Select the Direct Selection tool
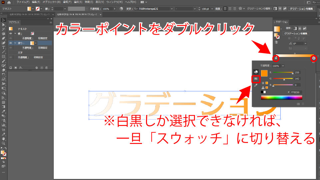Screen dimensions: 320x180 (3, 25)
